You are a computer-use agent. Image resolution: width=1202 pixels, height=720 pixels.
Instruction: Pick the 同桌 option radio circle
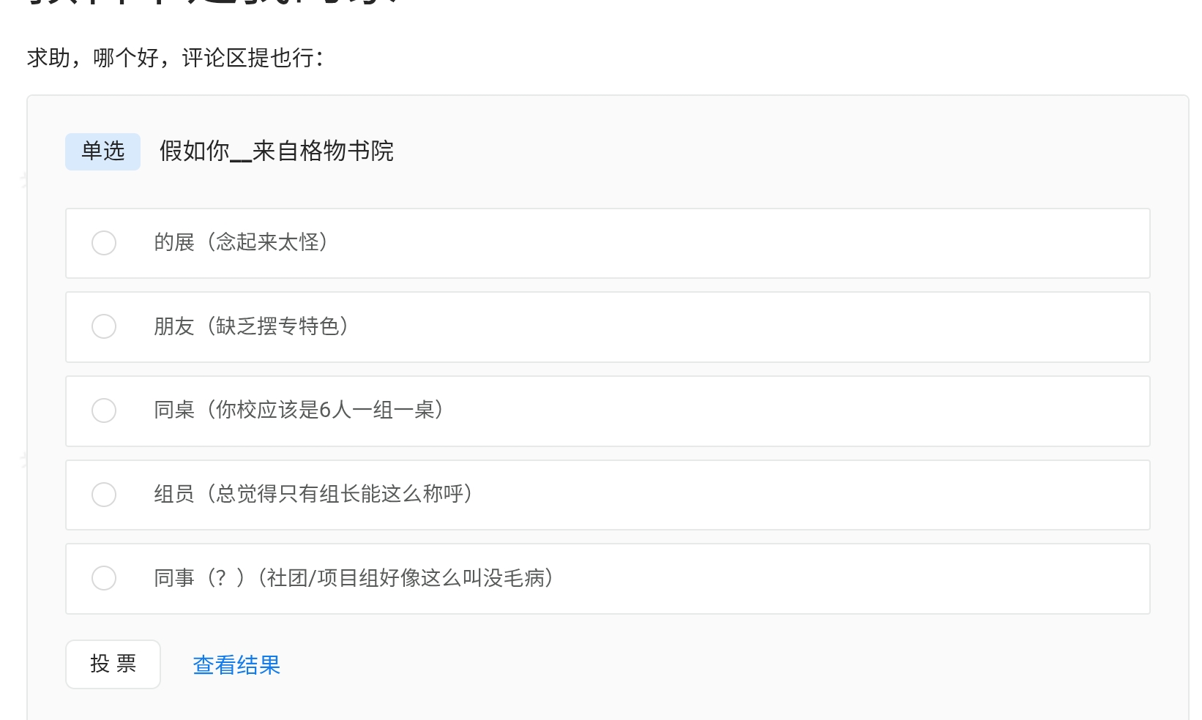pyautogui.click(x=104, y=410)
